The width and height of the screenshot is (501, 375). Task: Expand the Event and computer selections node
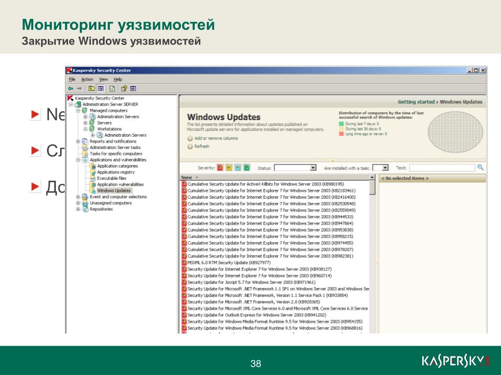[x=78, y=197]
